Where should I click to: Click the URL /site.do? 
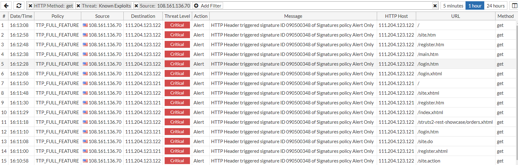(425, 142)
